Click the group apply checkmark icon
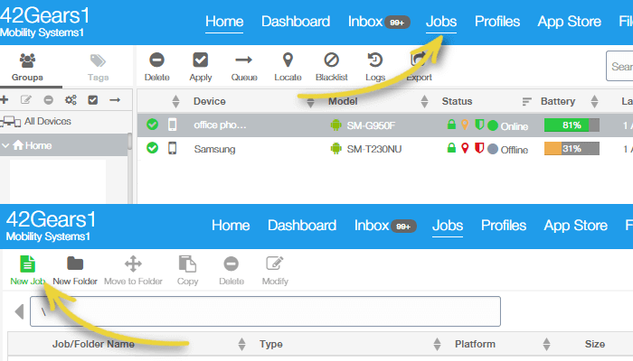 click(x=93, y=99)
